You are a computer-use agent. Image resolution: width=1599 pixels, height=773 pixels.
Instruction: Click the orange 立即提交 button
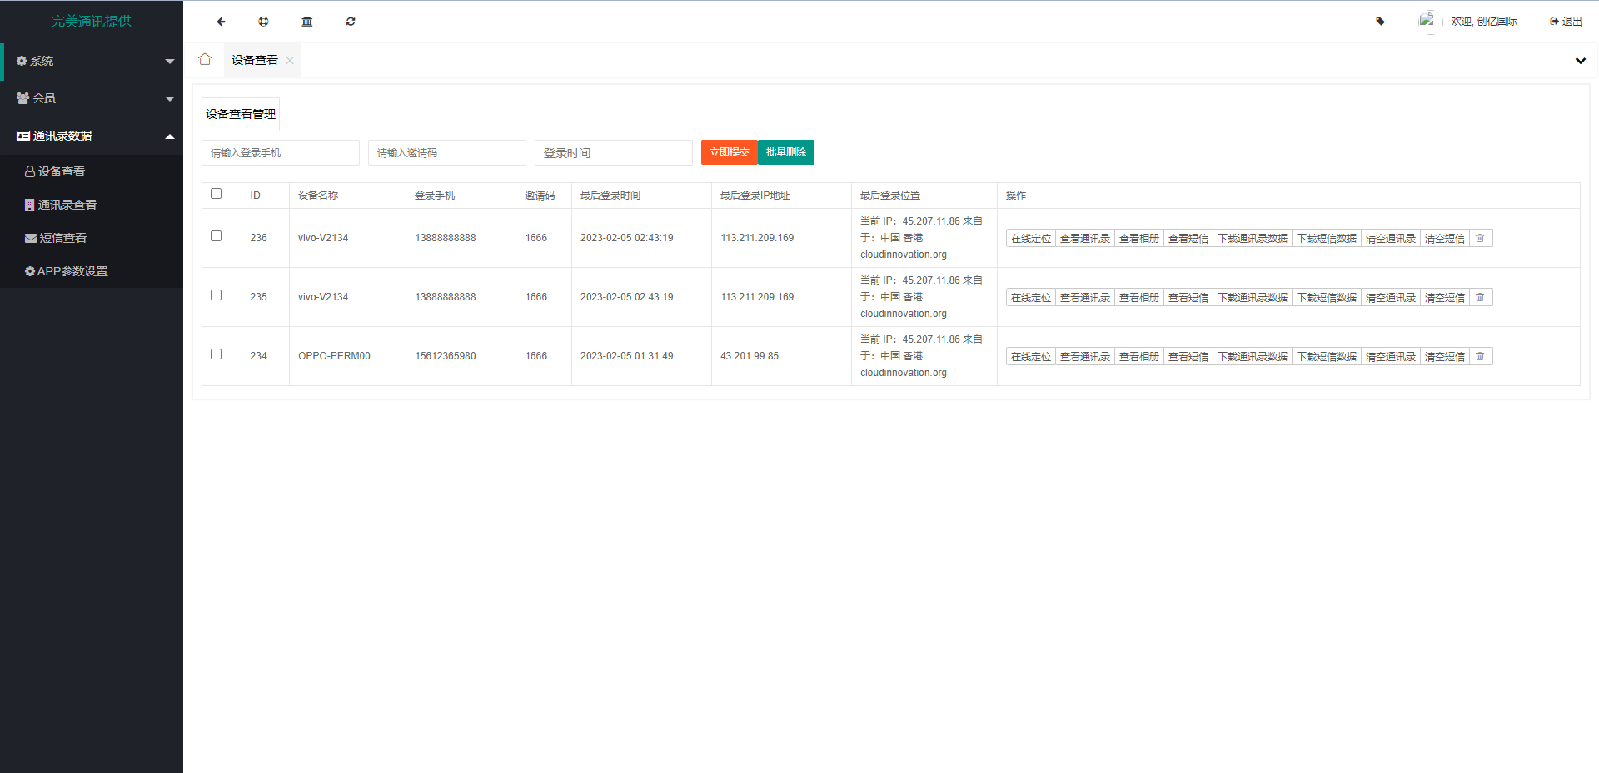[729, 152]
